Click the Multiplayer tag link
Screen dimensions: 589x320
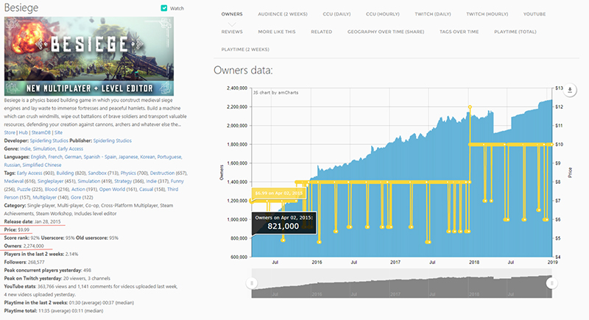(44, 197)
